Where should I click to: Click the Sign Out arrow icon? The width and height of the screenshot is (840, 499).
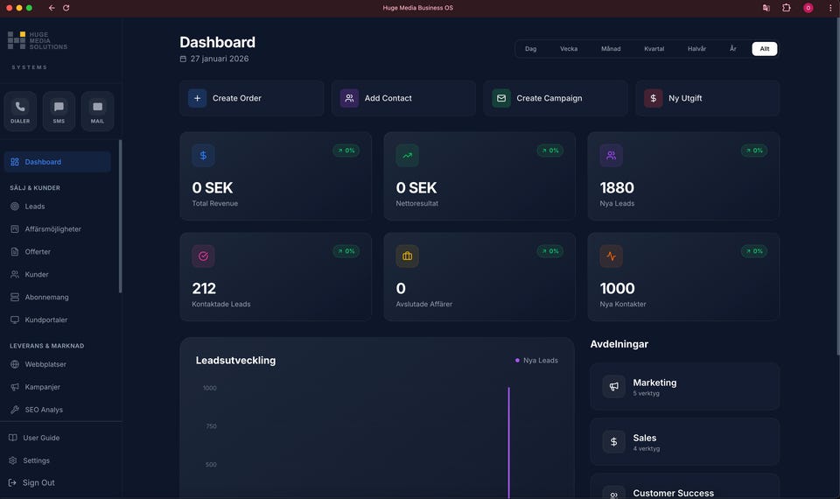(12, 482)
